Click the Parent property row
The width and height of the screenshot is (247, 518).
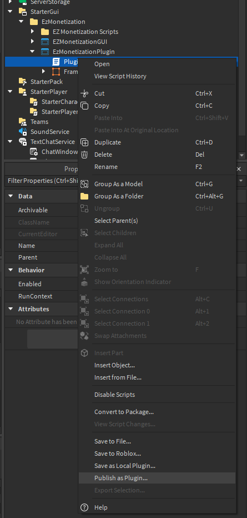click(x=42, y=257)
